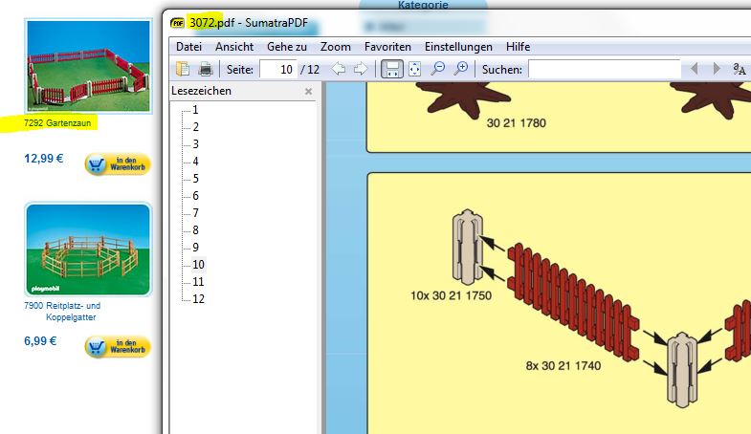The width and height of the screenshot is (751, 434).
Task: Click the Suchen search input box
Action: coord(603,69)
